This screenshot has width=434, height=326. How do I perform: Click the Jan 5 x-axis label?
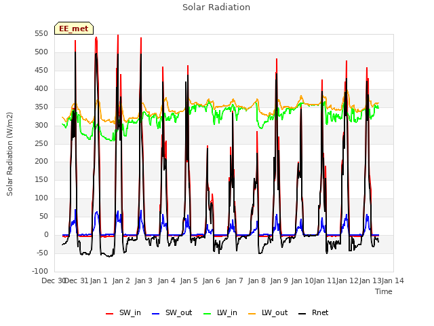click(189, 280)
